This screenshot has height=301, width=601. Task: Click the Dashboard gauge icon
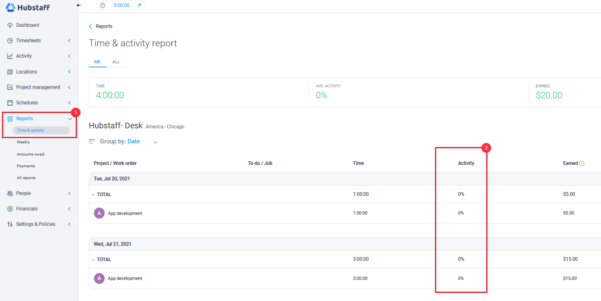10,25
